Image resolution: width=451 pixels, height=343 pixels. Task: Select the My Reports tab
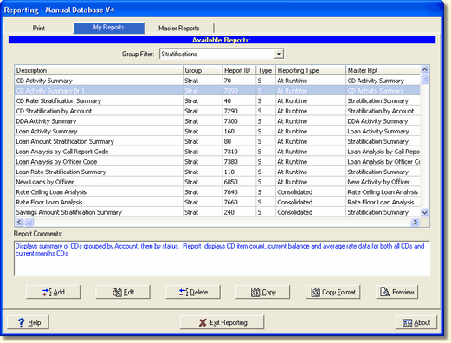pyautogui.click(x=109, y=28)
